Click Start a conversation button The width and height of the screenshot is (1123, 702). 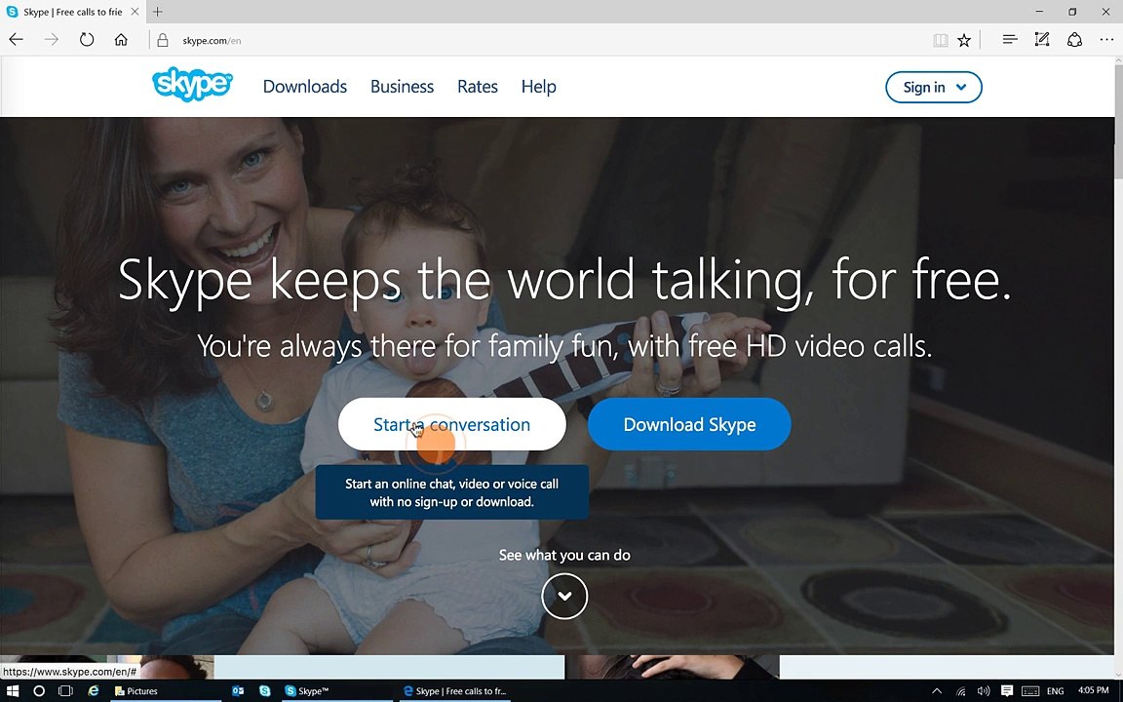pos(451,424)
